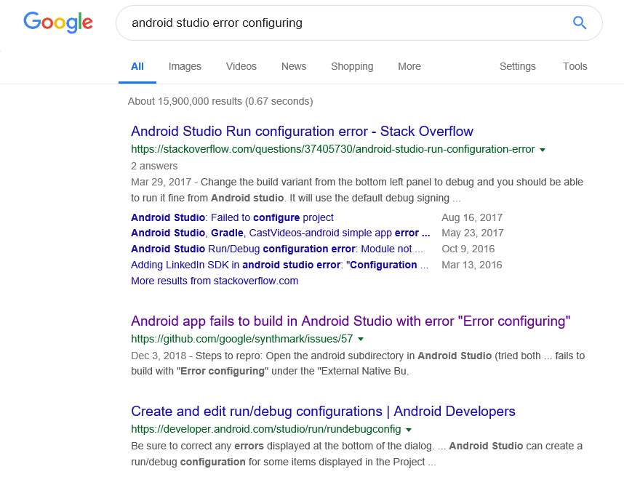Screen dimensions: 624x485
Task: Open the Shopping tab
Action: click(352, 66)
